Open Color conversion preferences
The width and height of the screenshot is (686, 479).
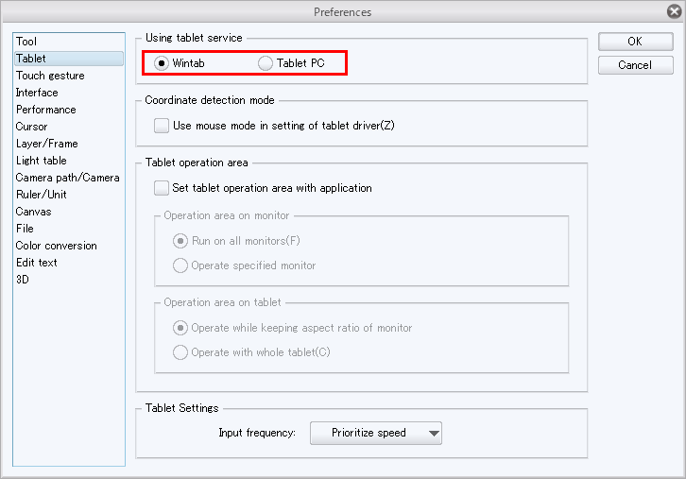69,246
